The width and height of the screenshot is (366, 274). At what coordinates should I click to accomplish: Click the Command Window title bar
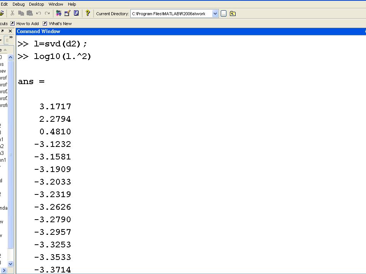pos(191,31)
